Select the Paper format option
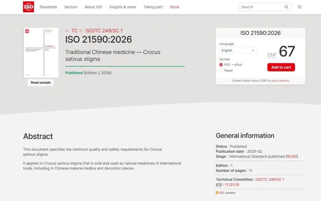 pos(221,70)
